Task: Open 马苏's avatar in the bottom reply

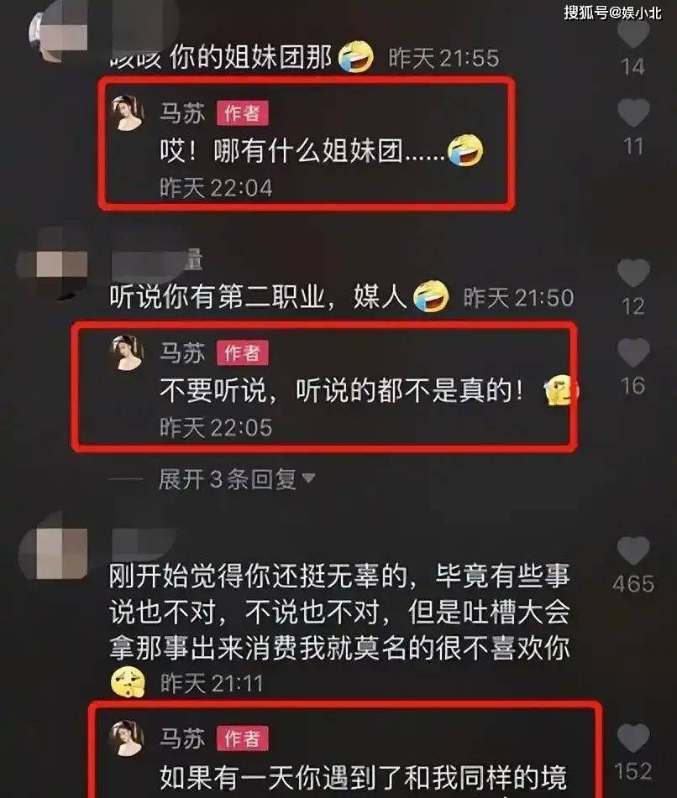Action: pos(127,738)
